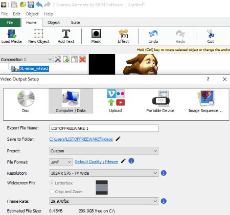Click info icon next to File Format
The image size is (230, 215).
131,161
